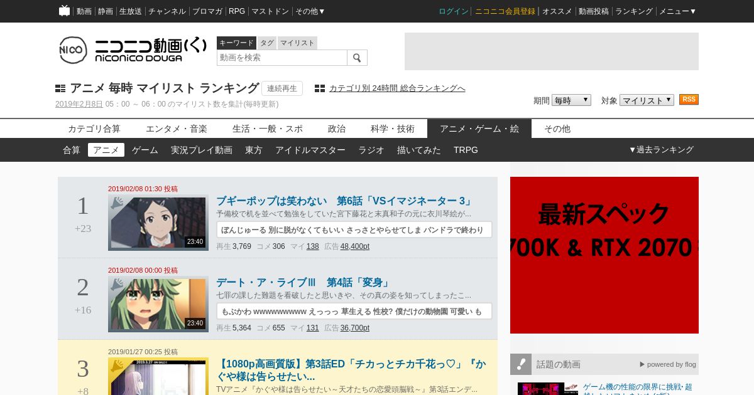Select アニメ・ゲーム・絵 category tab

(479, 129)
